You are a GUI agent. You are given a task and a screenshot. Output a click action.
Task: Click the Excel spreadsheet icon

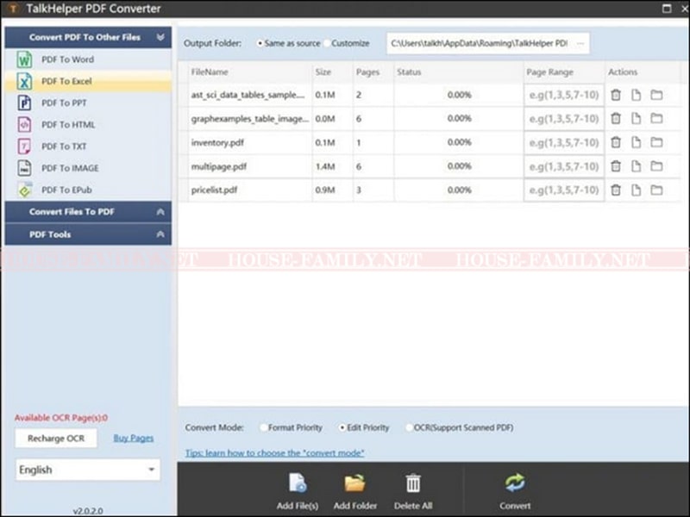24,81
